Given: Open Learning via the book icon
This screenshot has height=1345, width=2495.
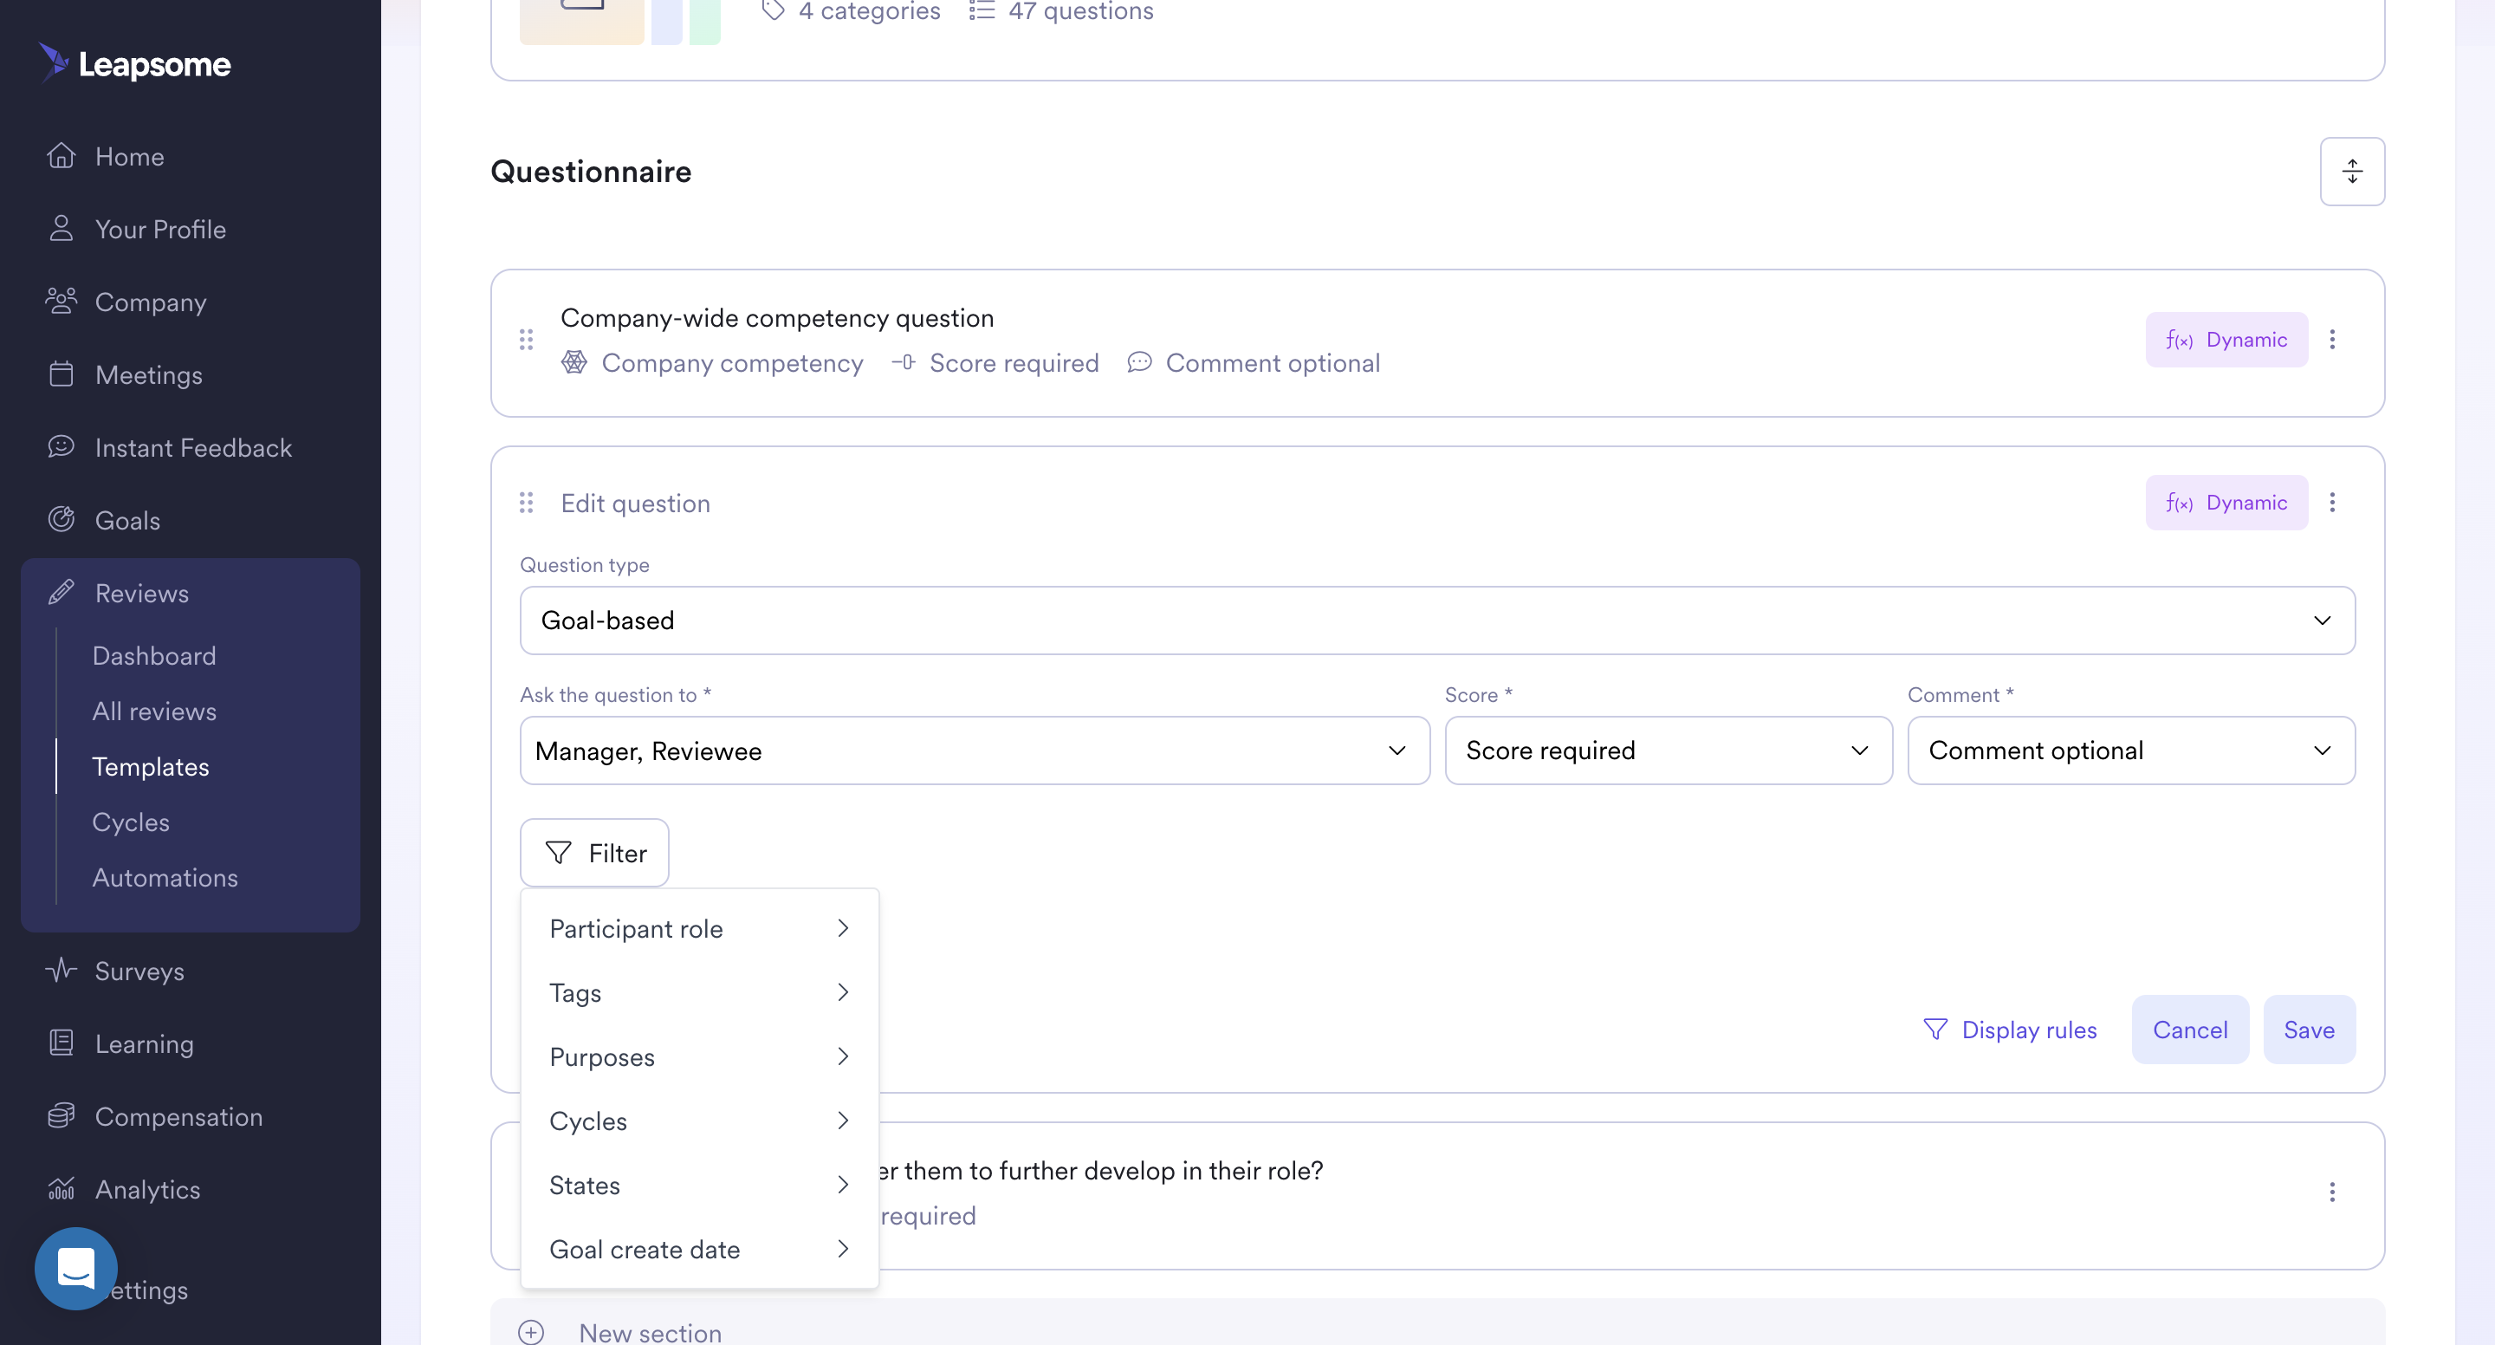Looking at the screenshot, I should click(x=61, y=1043).
